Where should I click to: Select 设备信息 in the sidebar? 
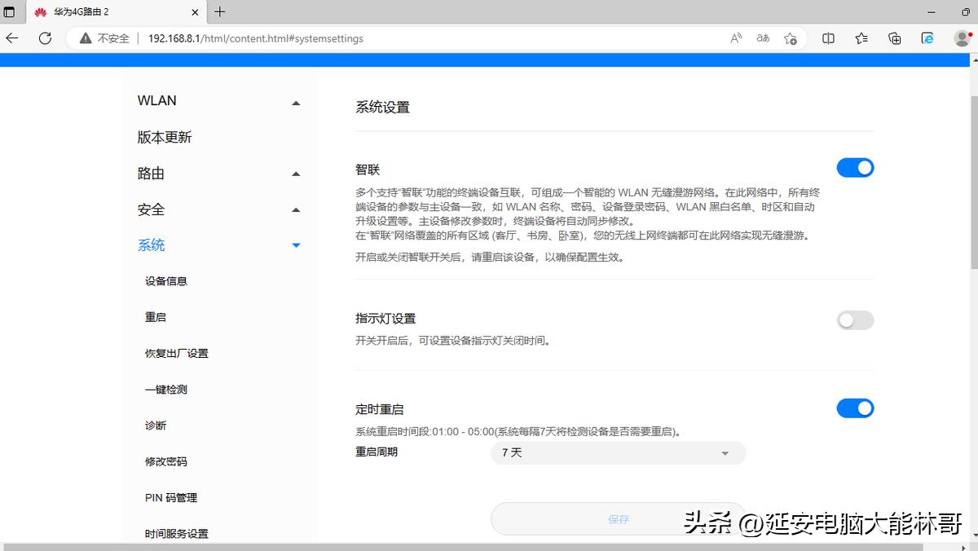coord(165,280)
